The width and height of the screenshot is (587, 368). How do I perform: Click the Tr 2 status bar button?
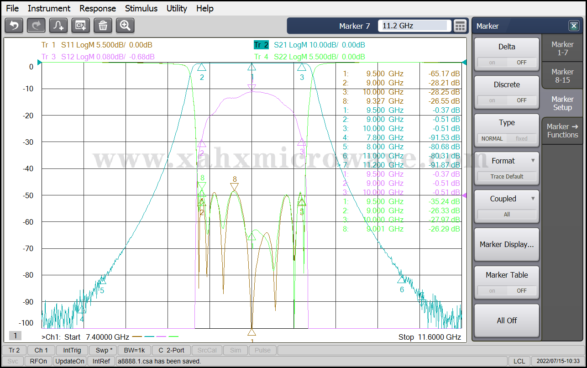14,350
